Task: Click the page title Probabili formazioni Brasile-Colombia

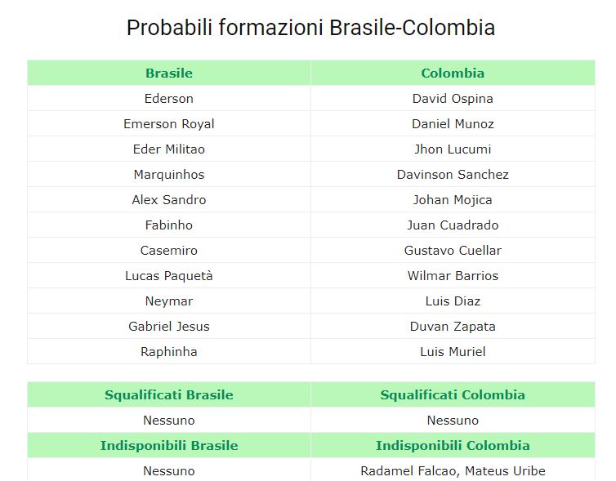Action: (x=310, y=28)
